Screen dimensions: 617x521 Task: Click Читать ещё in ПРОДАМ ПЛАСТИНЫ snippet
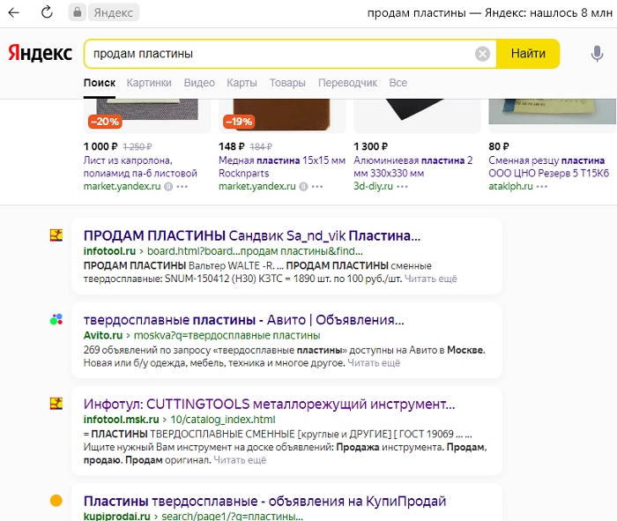click(x=430, y=279)
